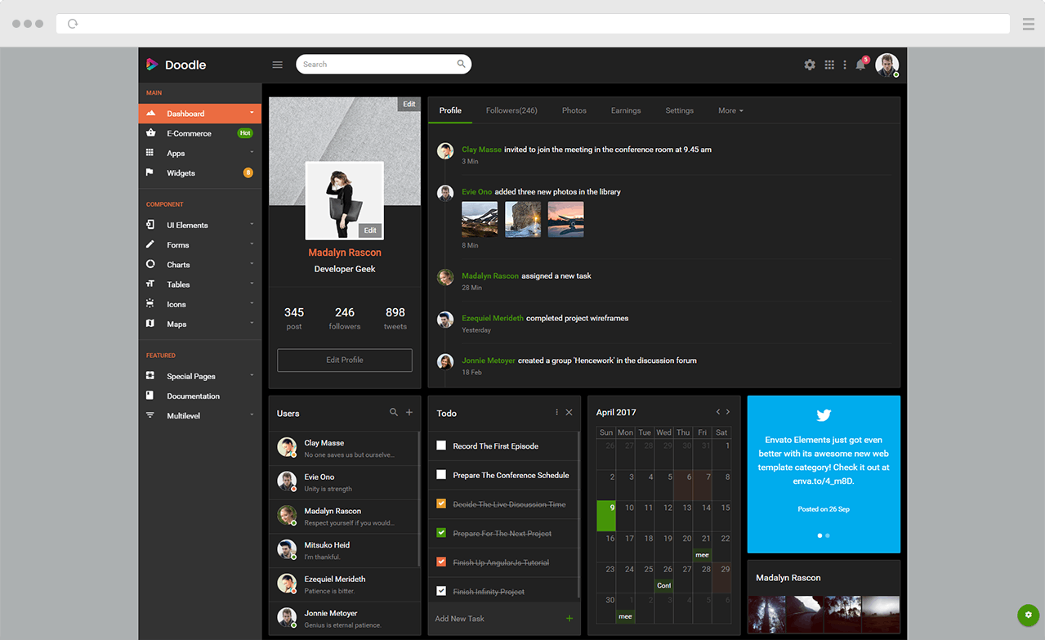Click the Charts circle icon
This screenshot has height=640, width=1045.
point(150,264)
